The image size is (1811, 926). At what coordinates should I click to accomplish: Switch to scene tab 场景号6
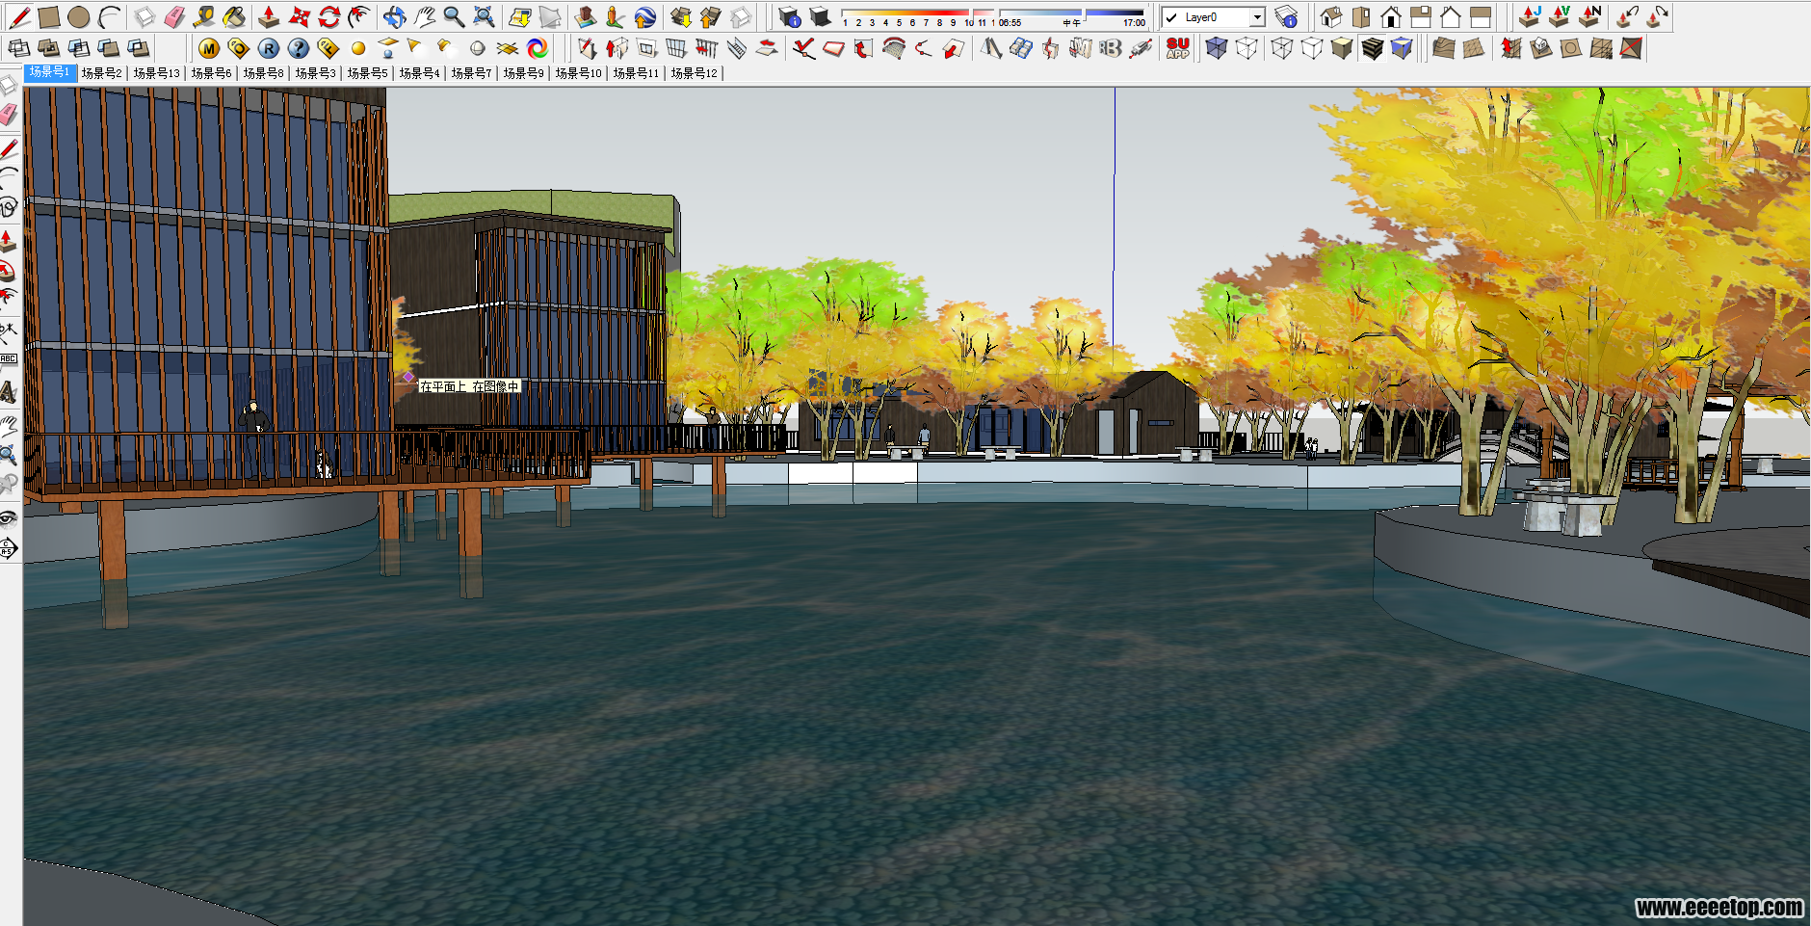tap(212, 73)
